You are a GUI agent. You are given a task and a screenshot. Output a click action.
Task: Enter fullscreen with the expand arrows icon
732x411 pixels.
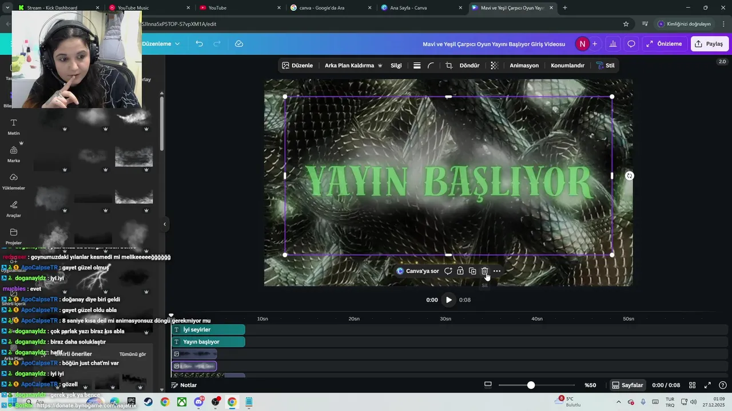707,385
